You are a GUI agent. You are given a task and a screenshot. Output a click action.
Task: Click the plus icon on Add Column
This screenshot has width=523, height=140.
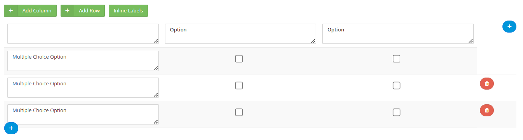11,10
